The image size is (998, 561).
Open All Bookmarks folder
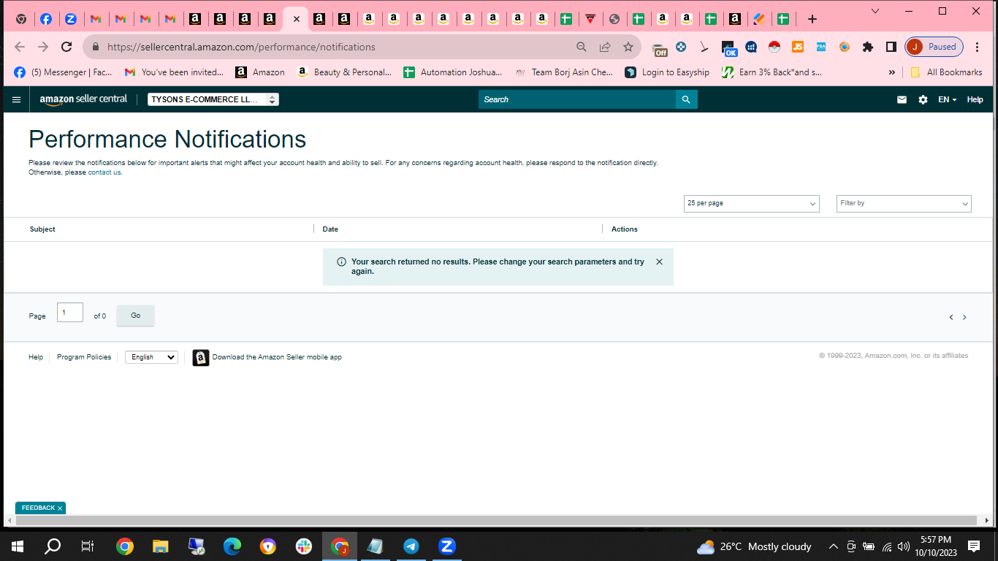[x=946, y=72]
